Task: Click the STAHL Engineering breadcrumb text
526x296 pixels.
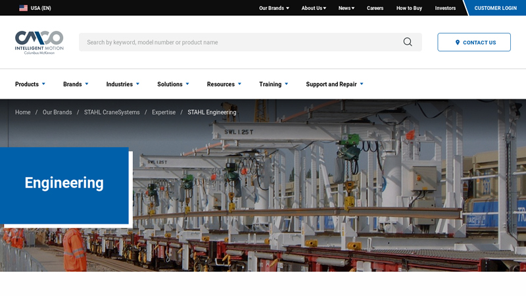Action: pos(212,112)
